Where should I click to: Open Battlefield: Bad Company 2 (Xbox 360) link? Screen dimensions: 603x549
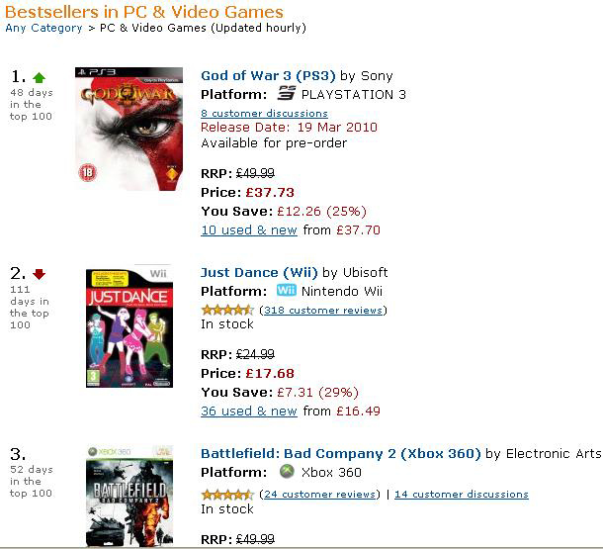[341, 453]
